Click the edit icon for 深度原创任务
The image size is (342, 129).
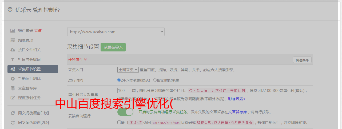[x=13, y=98]
